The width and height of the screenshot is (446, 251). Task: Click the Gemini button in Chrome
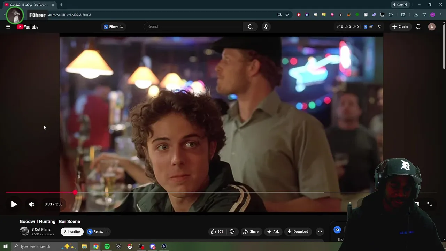(400, 5)
